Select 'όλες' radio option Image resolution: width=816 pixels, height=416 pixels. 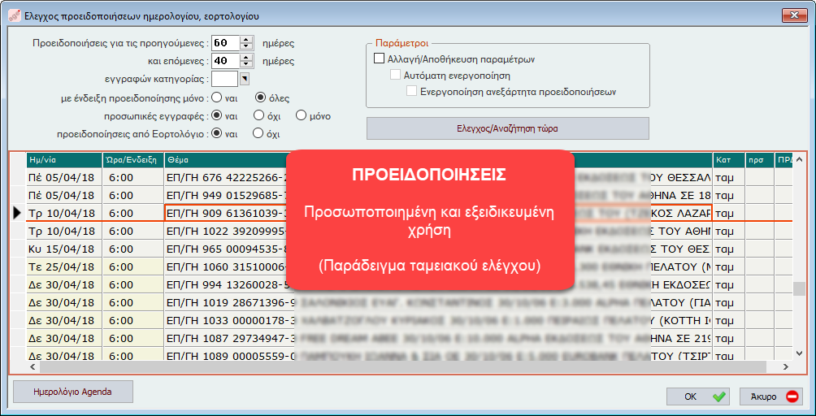click(x=260, y=97)
